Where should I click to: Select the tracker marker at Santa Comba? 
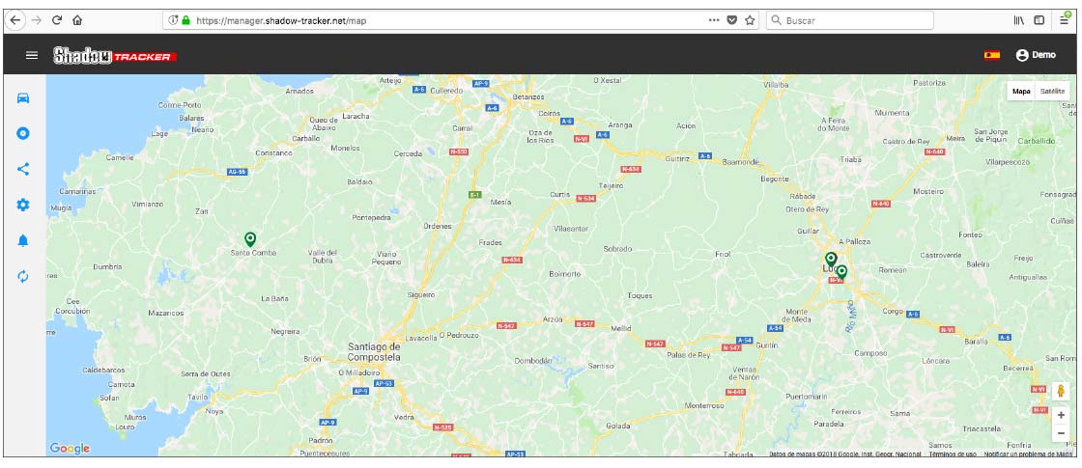click(x=250, y=239)
